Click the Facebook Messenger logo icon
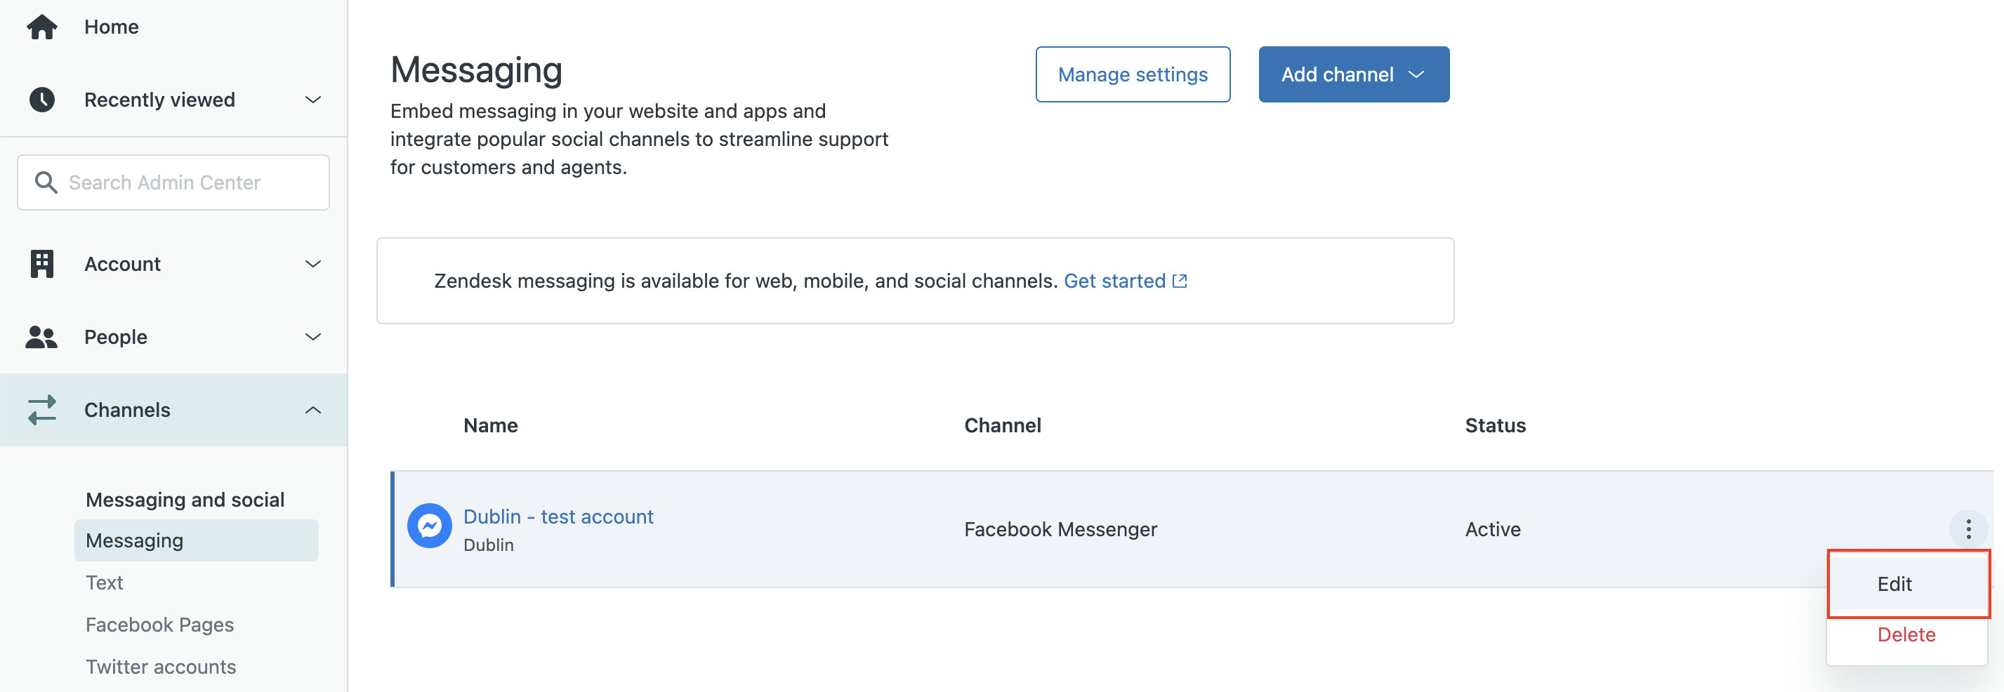The width and height of the screenshot is (2004, 692). 430,526
